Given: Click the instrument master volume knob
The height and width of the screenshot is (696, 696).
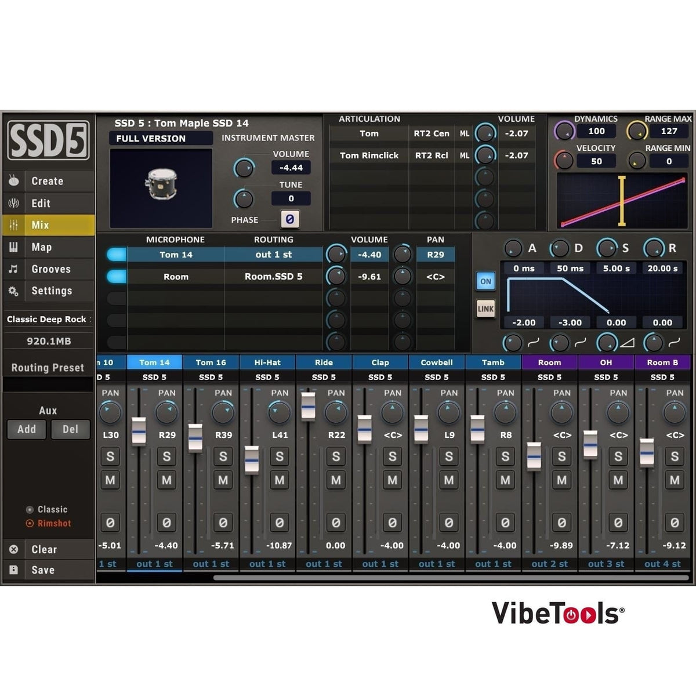Looking at the screenshot, I should point(244,168).
